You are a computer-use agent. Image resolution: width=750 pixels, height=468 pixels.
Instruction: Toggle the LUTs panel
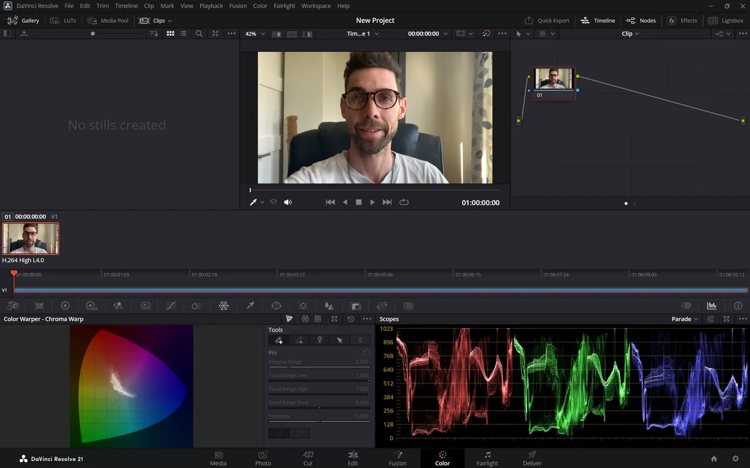coord(63,21)
